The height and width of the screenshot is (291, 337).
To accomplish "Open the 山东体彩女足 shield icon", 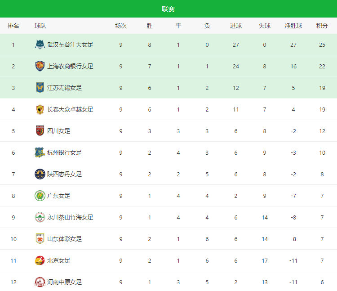I will (40, 239).
